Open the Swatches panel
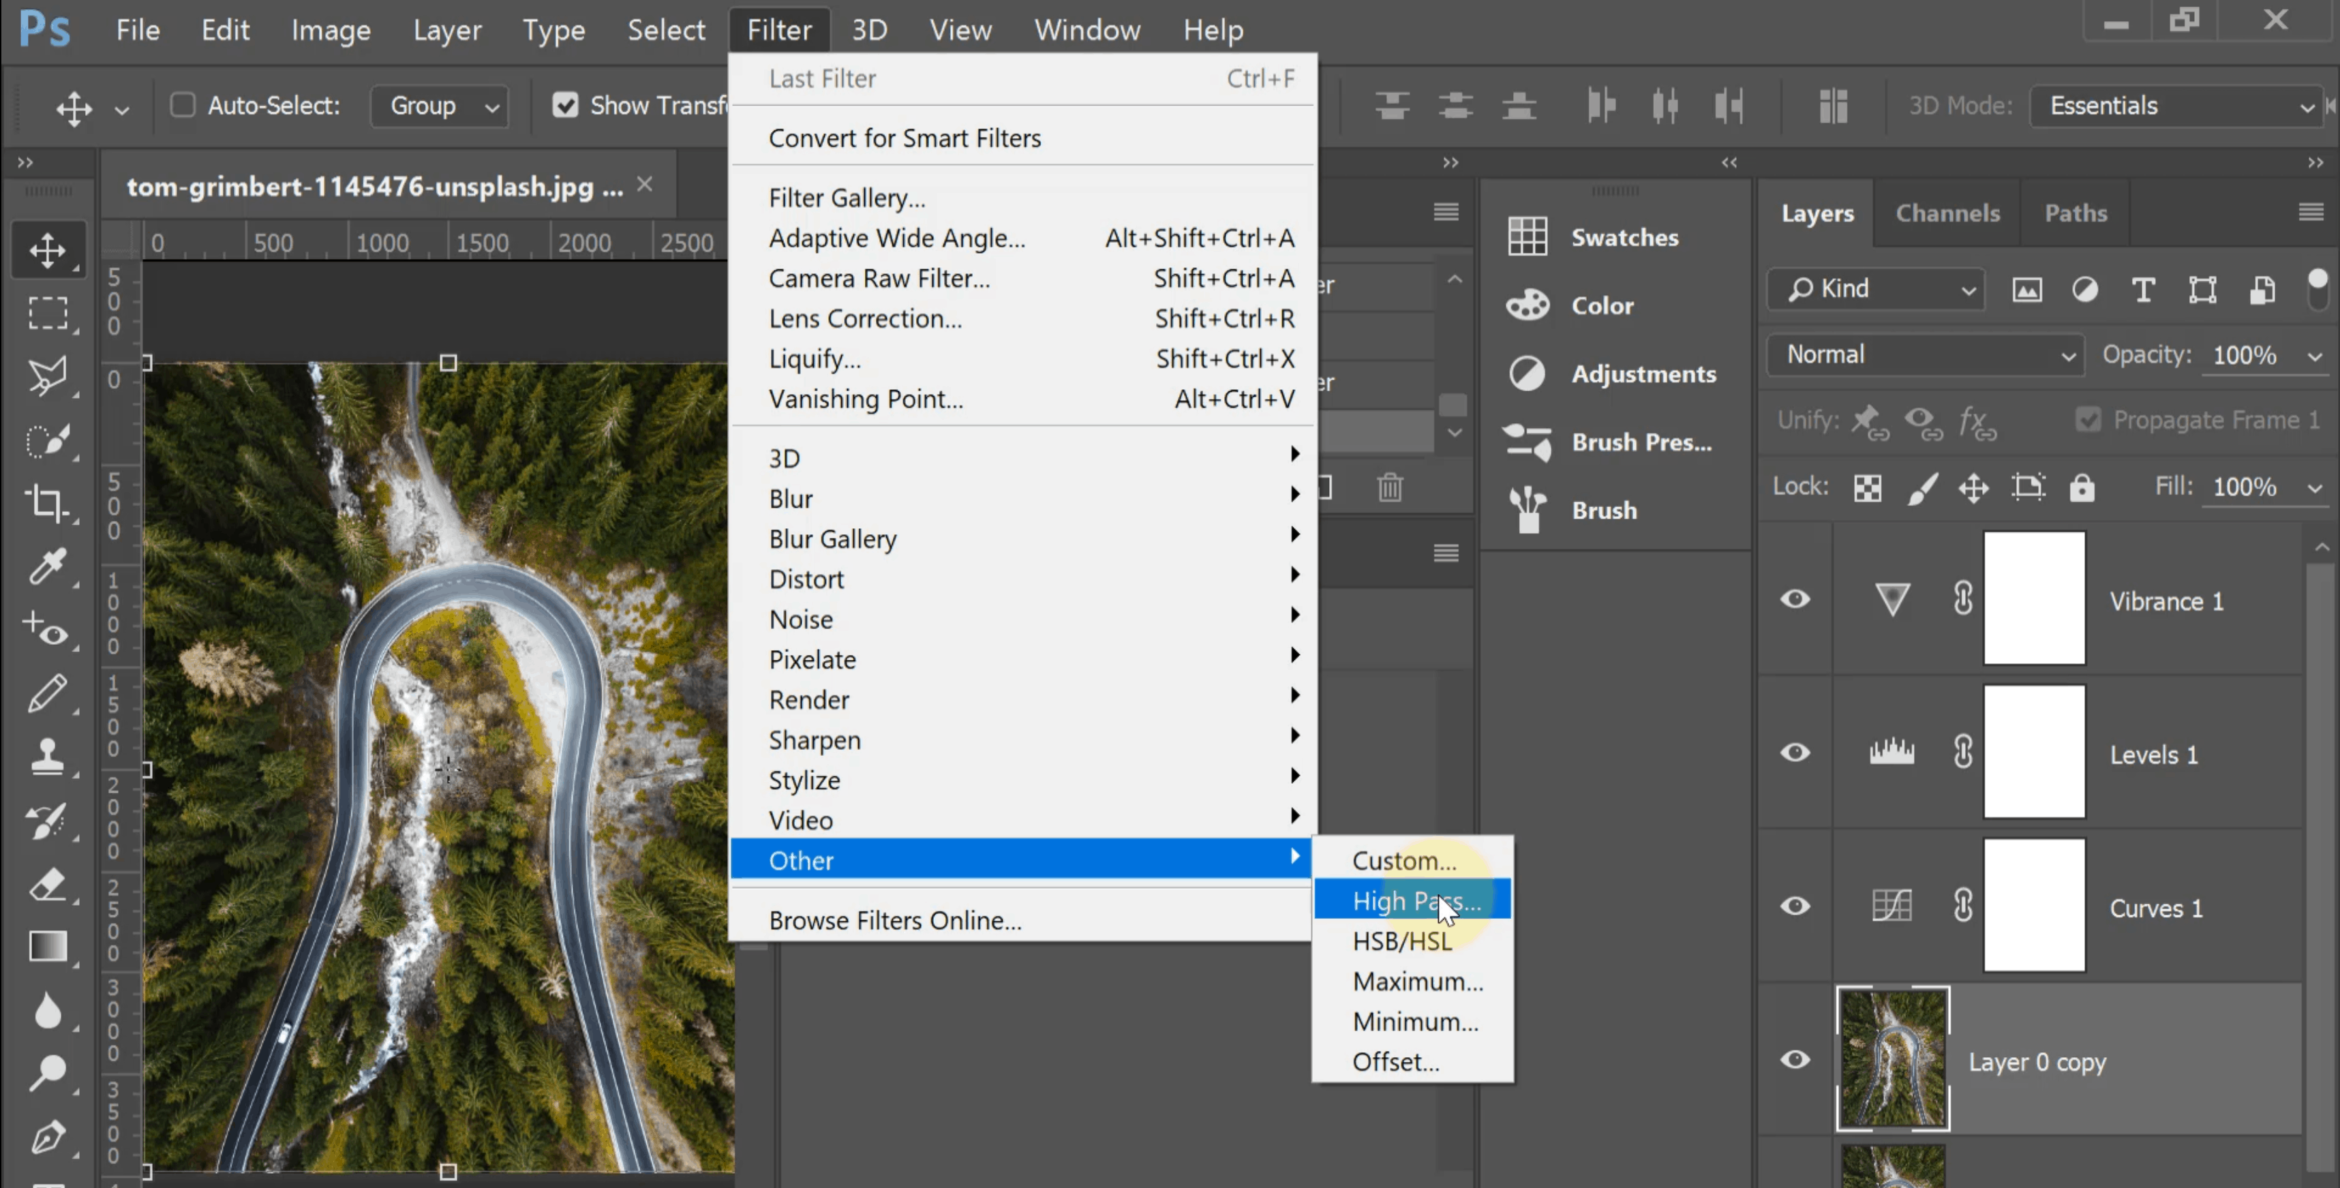The height and width of the screenshot is (1188, 2340). pos(1594,237)
